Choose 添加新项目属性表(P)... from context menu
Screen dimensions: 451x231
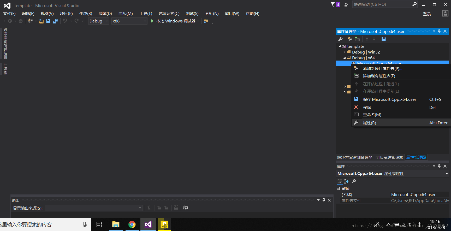coord(401,69)
